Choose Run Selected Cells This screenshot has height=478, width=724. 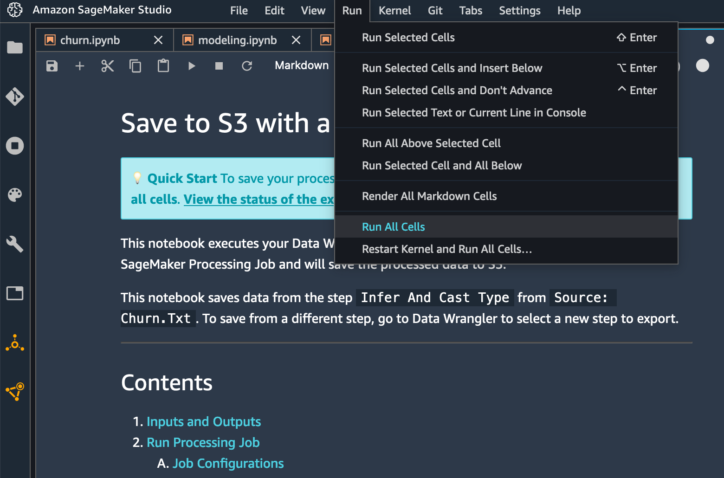coord(506,38)
